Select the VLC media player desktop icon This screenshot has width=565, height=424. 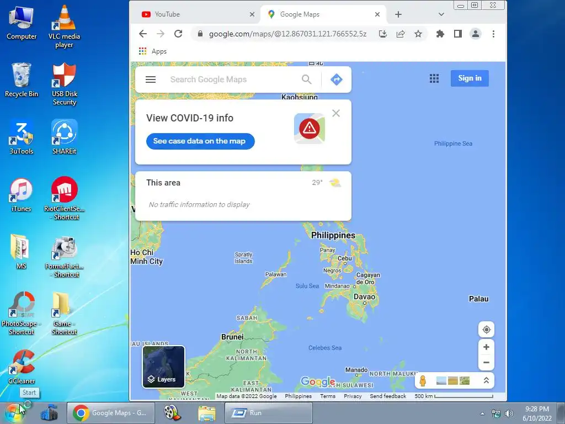[64, 26]
